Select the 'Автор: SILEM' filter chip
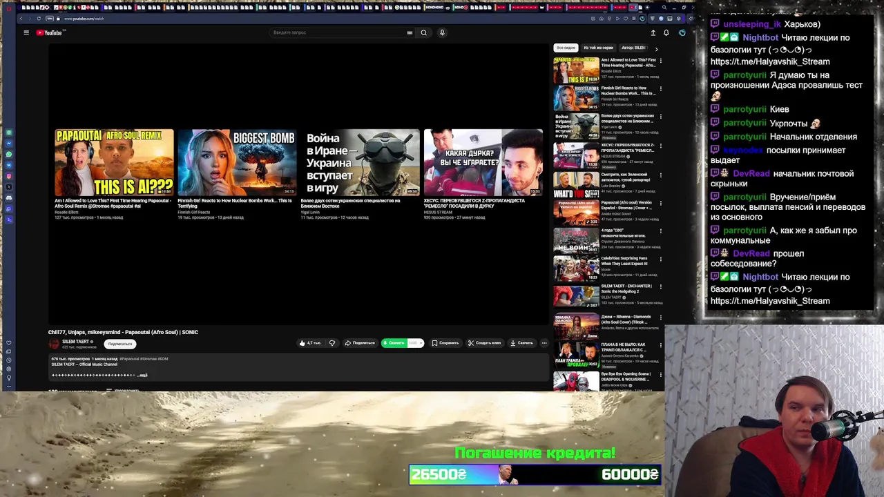 coord(633,48)
